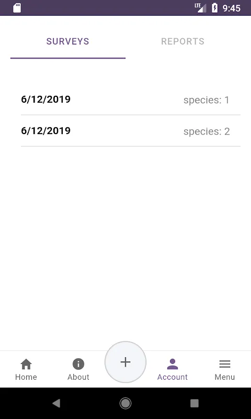Tap the Account text label

click(x=173, y=377)
